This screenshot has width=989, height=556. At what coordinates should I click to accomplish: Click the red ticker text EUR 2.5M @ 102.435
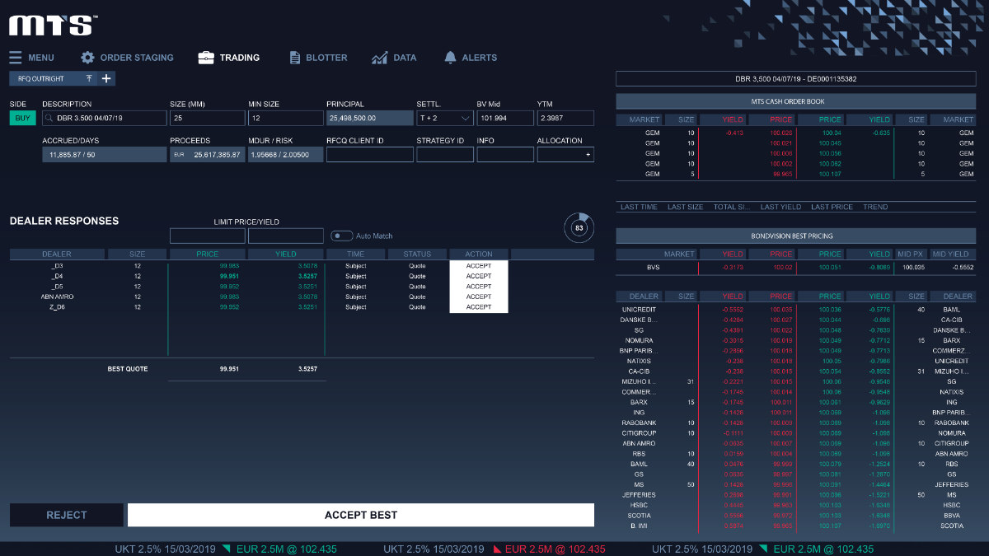pyautogui.click(x=555, y=549)
